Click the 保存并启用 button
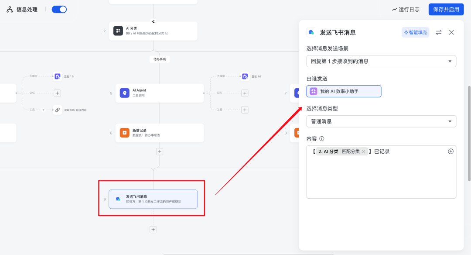Screen dimensions: 471x255 tap(447, 9)
